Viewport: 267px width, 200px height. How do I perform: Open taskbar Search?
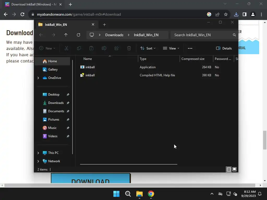pyautogui.click(x=128, y=194)
